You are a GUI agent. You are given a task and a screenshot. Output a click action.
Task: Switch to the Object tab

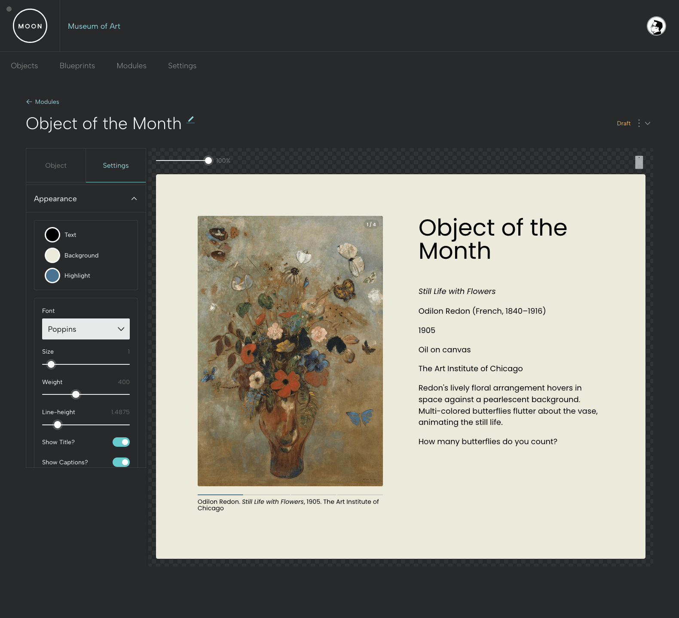pos(56,166)
